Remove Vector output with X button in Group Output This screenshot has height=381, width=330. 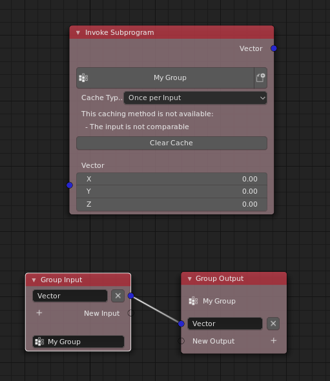[x=273, y=324]
